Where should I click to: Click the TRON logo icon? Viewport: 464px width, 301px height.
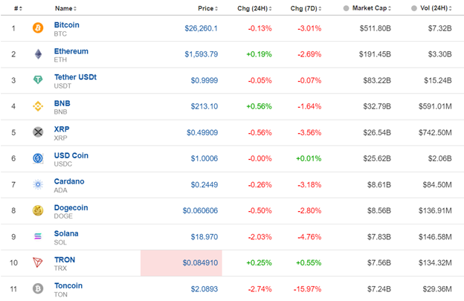point(38,262)
